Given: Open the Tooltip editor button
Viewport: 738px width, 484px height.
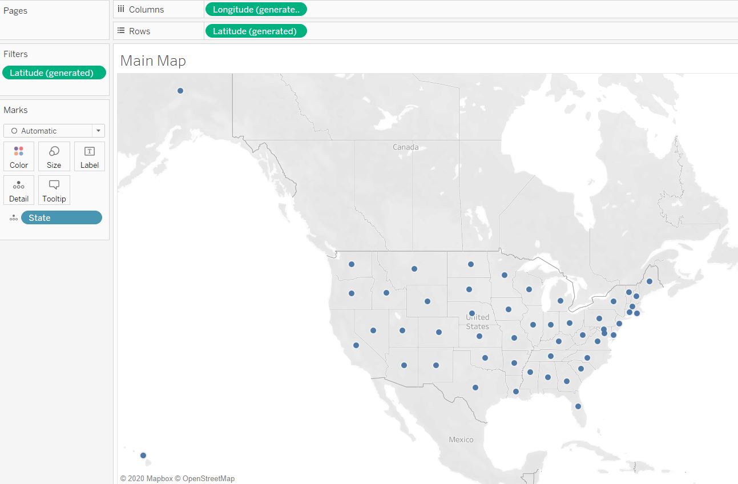Looking at the screenshot, I should 54,190.
